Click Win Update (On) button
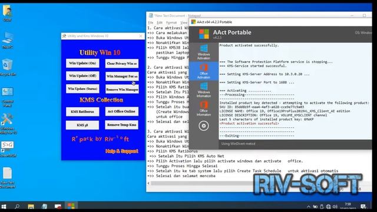The width and height of the screenshot is (377, 212). tap(82, 63)
